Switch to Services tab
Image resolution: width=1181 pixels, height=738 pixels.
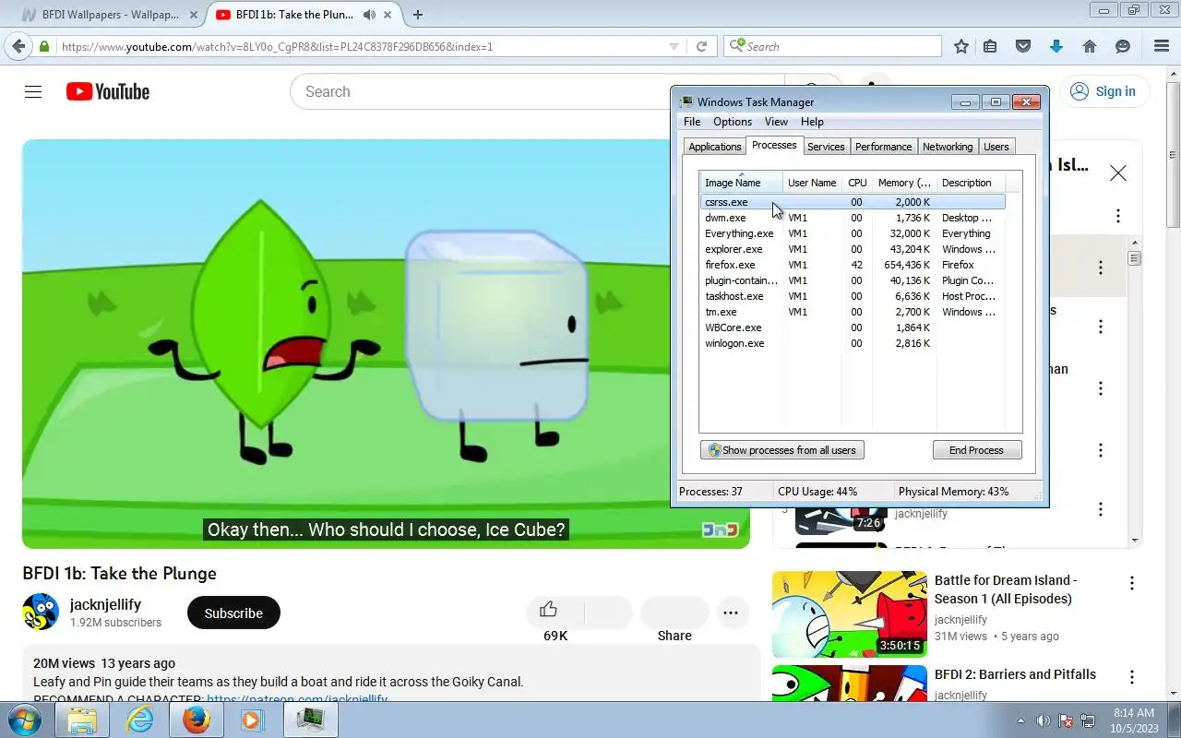pos(826,147)
